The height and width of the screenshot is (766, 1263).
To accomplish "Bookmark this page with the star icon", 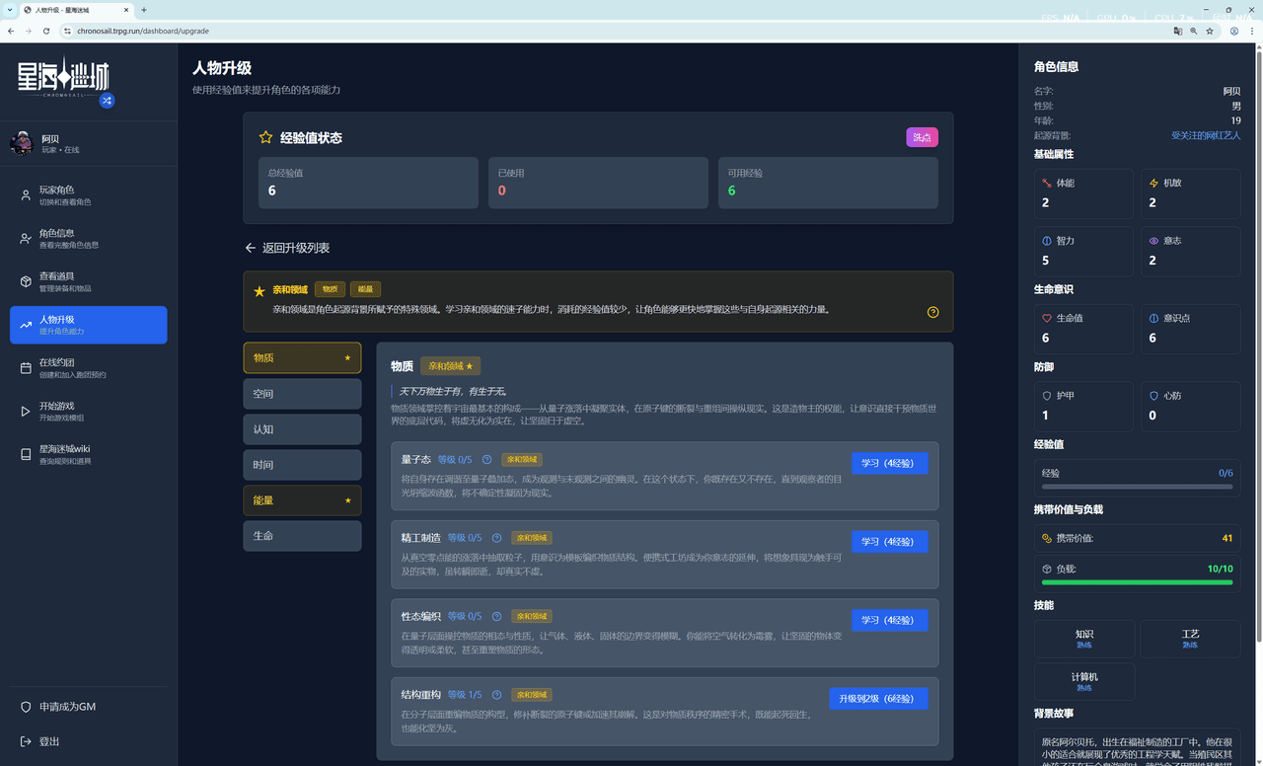I will [1210, 31].
